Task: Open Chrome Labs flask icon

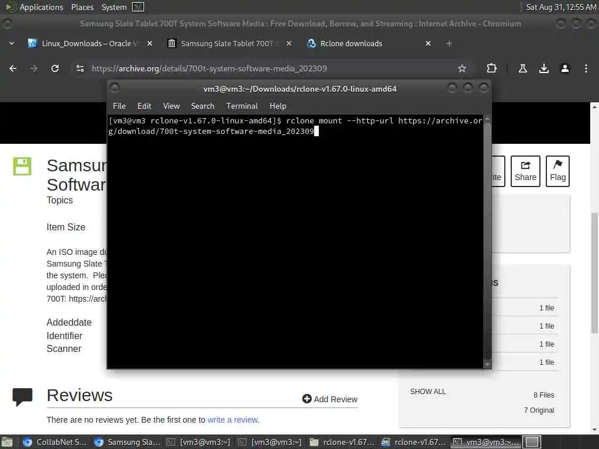Action: click(x=523, y=68)
